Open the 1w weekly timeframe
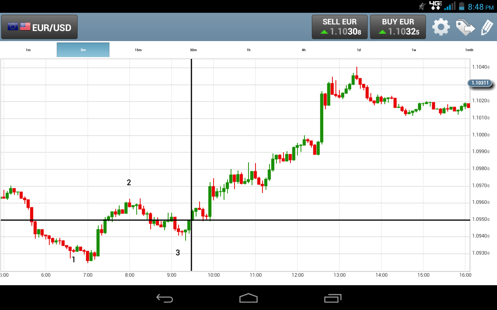The height and width of the screenshot is (310, 497). tap(414, 50)
